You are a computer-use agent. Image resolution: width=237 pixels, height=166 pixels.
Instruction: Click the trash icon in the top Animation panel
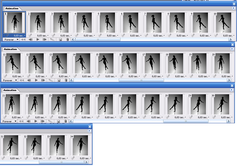(x=67, y=39)
